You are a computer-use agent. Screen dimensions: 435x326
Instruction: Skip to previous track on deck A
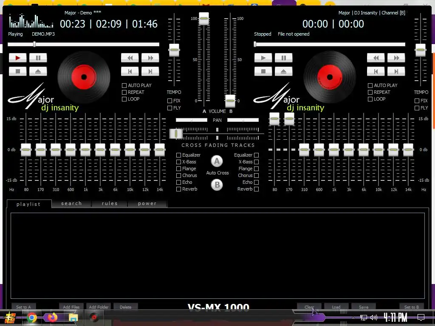130,71
